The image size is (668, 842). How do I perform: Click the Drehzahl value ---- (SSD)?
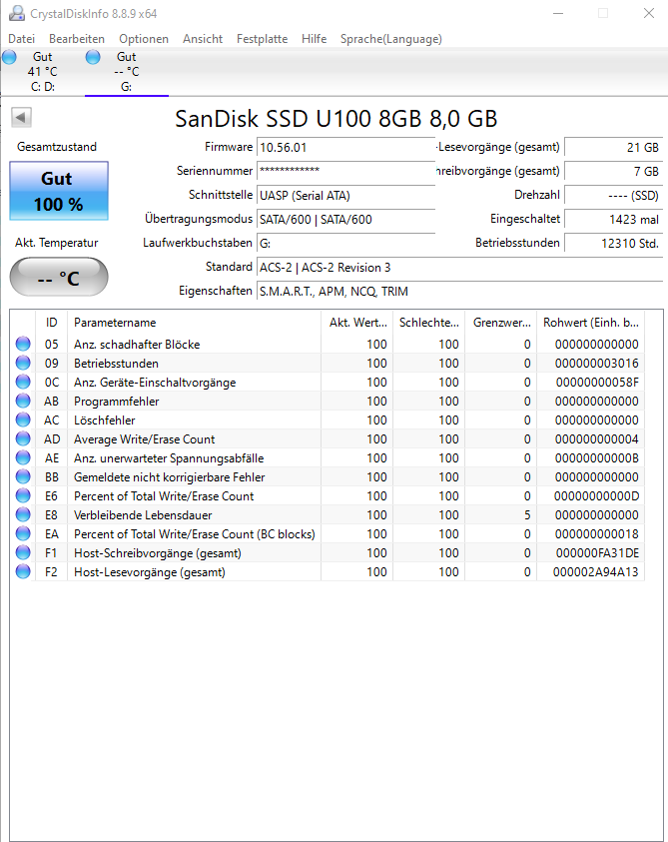tap(614, 195)
